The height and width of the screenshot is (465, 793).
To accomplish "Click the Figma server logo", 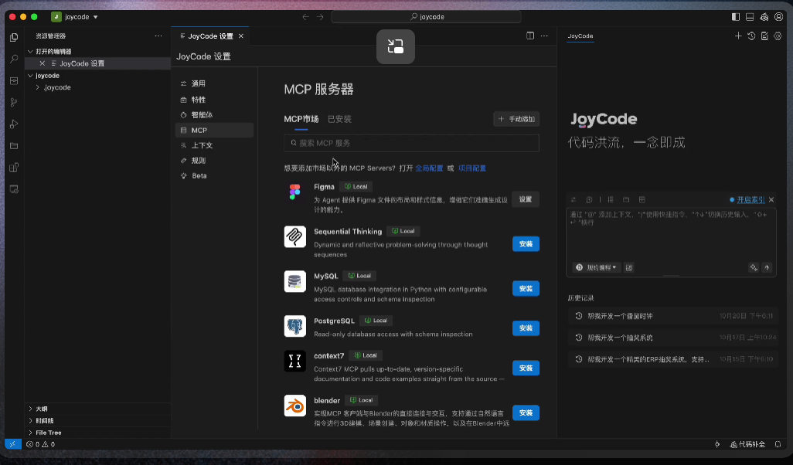I will tap(294, 192).
